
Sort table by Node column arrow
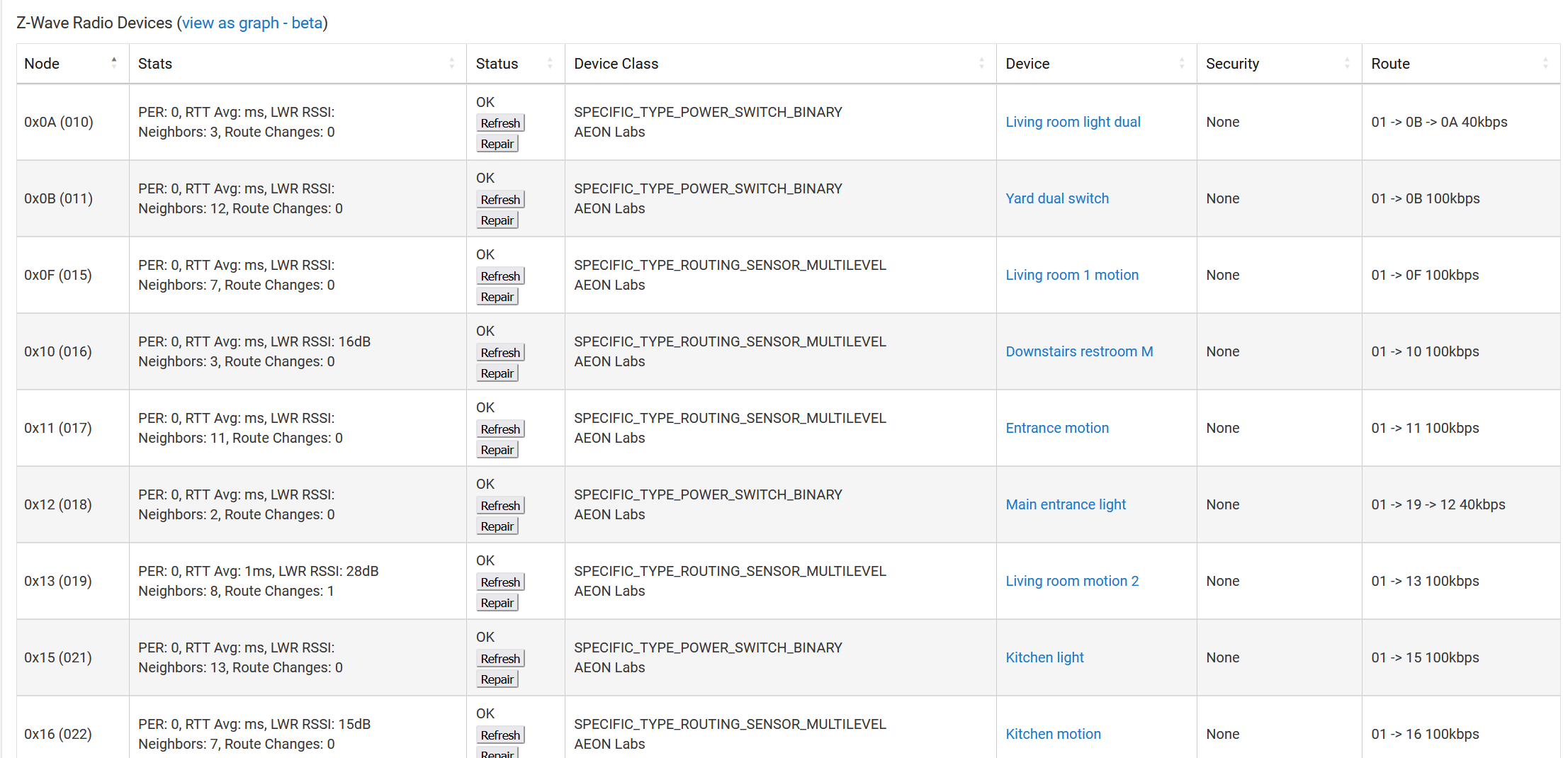pyautogui.click(x=114, y=63)
